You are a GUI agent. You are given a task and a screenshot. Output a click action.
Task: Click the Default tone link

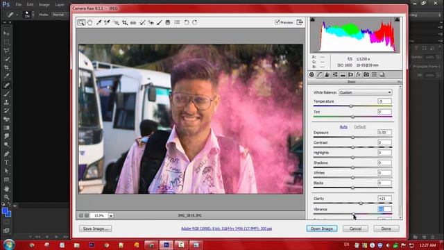click(360, 126)
